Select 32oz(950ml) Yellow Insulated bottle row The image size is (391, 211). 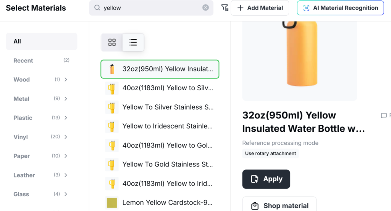[x=160, y=69]
